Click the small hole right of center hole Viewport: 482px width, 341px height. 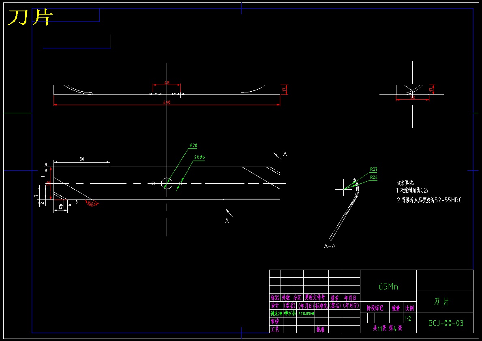tap(180, 183)
